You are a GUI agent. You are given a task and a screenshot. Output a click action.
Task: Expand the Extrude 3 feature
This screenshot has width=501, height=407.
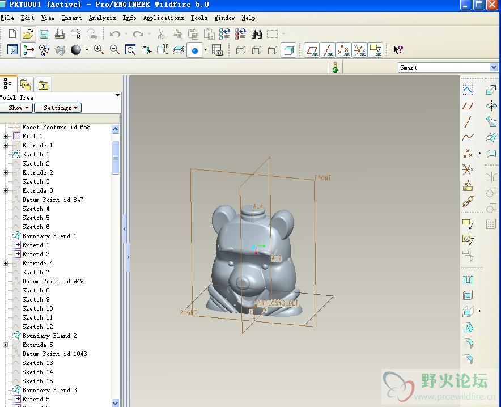pyautogui.click(x=6, y=190)
